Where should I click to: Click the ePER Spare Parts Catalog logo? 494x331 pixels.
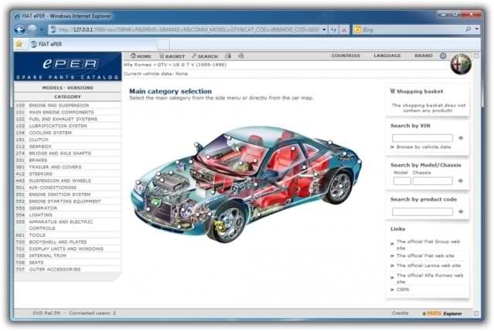(x=68, y=66)
